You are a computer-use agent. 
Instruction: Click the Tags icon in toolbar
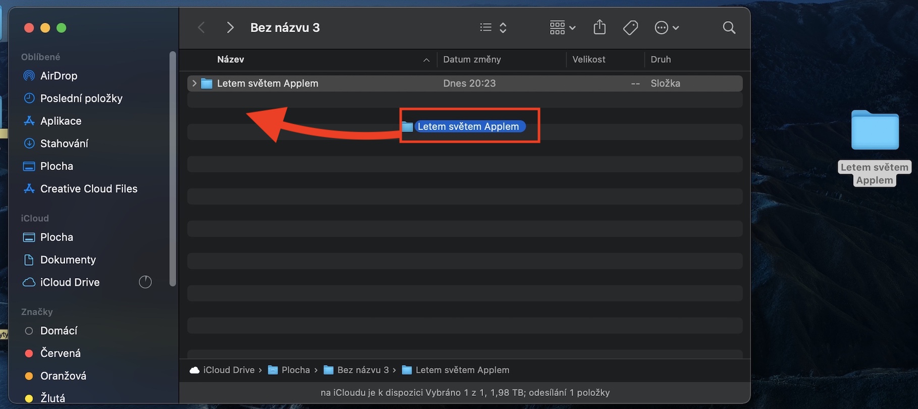tap(630, 27)
